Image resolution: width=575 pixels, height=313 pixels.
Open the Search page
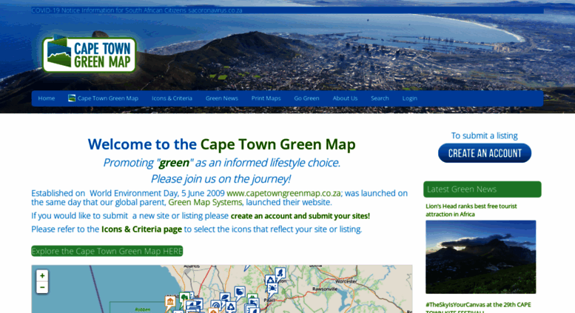[x=380, y=98]
